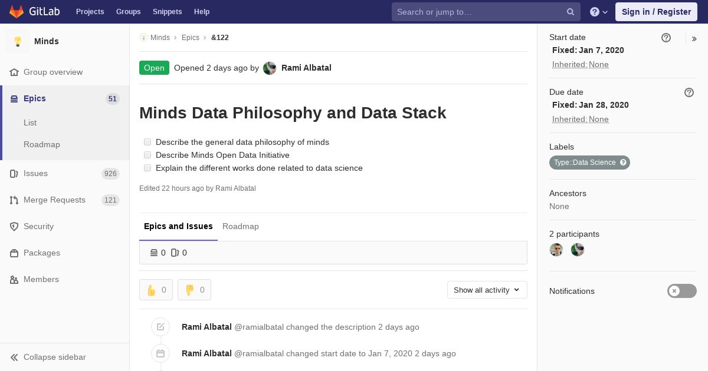Toggle the Notifications switch
Viewport: 708px width, 371px height.
(x=682, y=291)
